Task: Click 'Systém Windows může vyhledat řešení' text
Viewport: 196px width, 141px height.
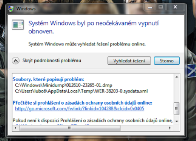Action: click(87, 44)
